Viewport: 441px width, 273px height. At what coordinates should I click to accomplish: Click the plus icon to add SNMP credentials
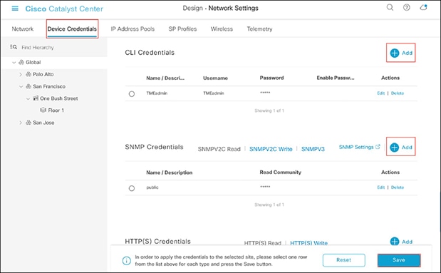[395, 148]
